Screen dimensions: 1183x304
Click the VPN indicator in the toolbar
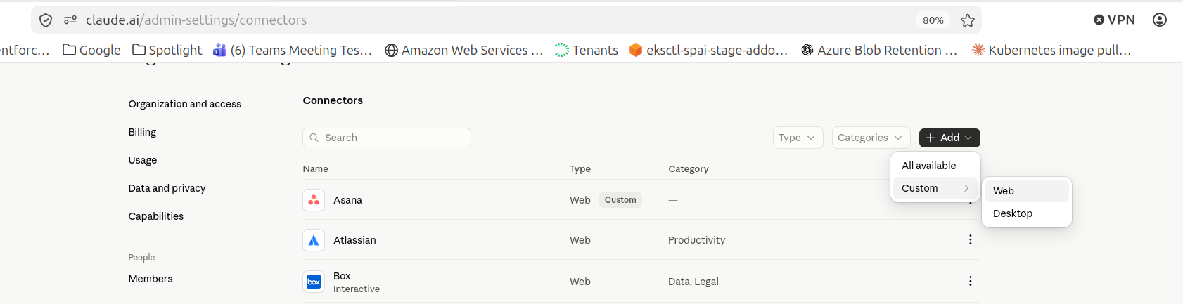tap(1114, 20)
